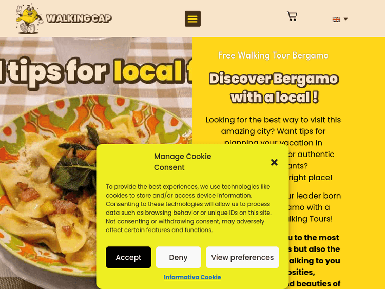385x289 pixels.
Task: Accept cookies in the consent dialog
Action: 128,257
